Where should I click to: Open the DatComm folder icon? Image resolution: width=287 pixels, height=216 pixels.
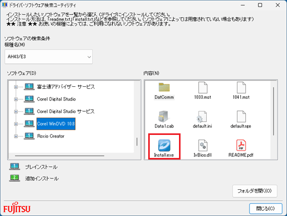[x=164, y=87]
